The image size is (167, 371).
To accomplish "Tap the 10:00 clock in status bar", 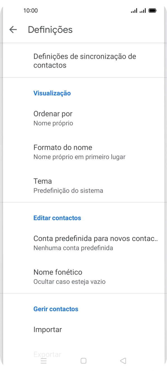I will (31, 10).
